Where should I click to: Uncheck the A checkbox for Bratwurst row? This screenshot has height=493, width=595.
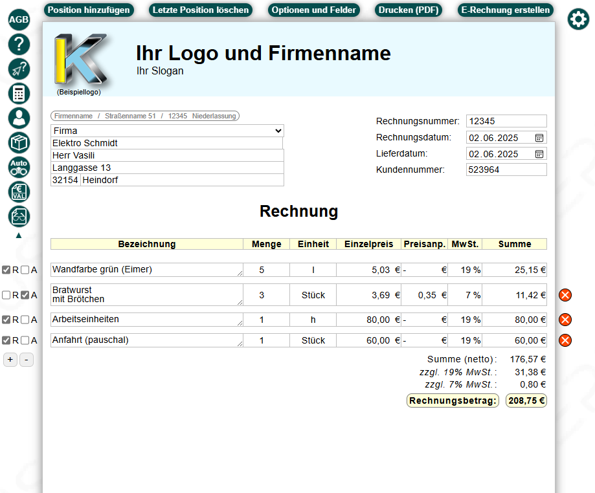point(25,295)
